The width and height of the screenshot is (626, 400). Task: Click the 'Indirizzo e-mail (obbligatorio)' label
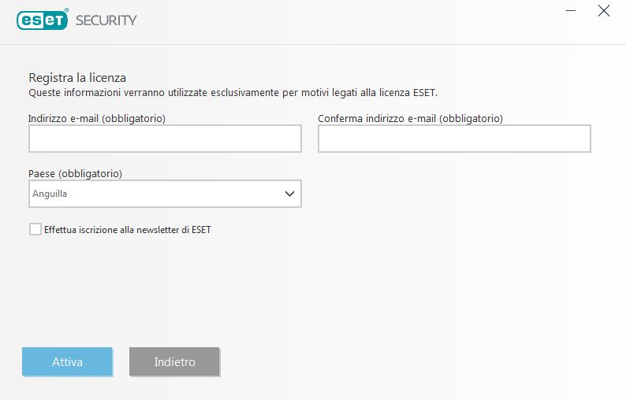102,118
